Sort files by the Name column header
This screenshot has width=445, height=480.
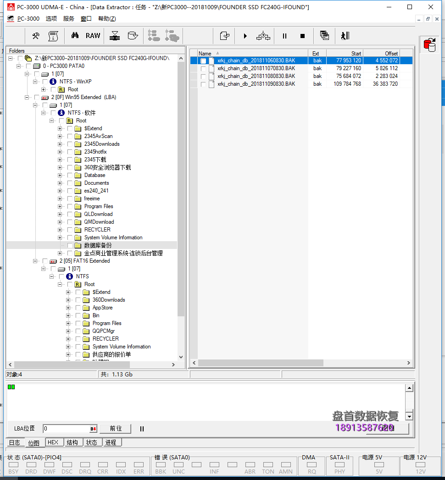tap(253, 53)
